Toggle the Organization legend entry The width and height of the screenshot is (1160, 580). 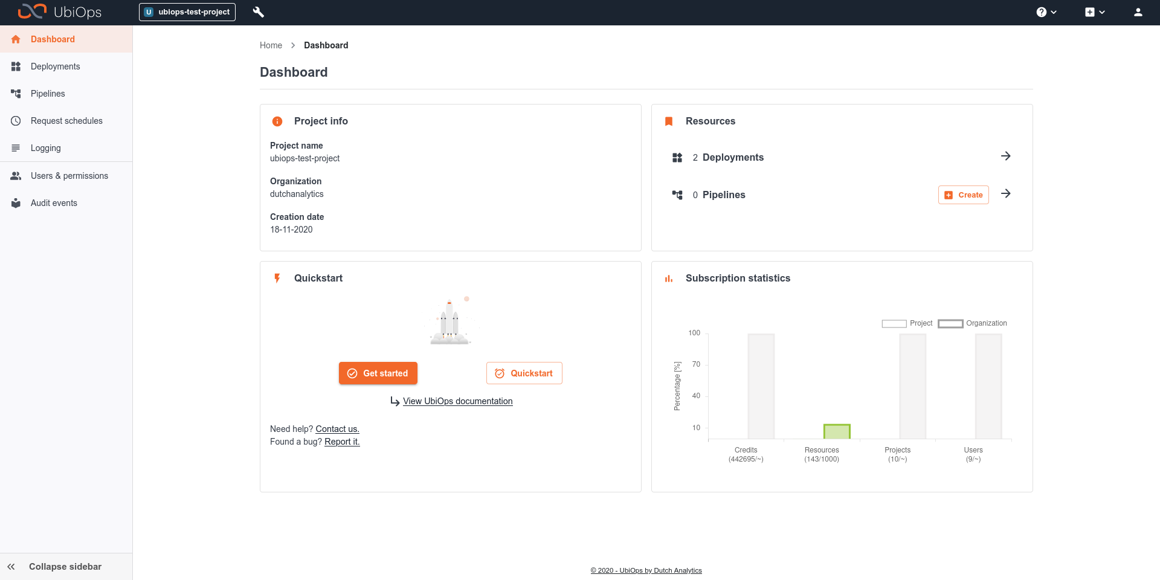pyautogui.click(x=973, y=323)
